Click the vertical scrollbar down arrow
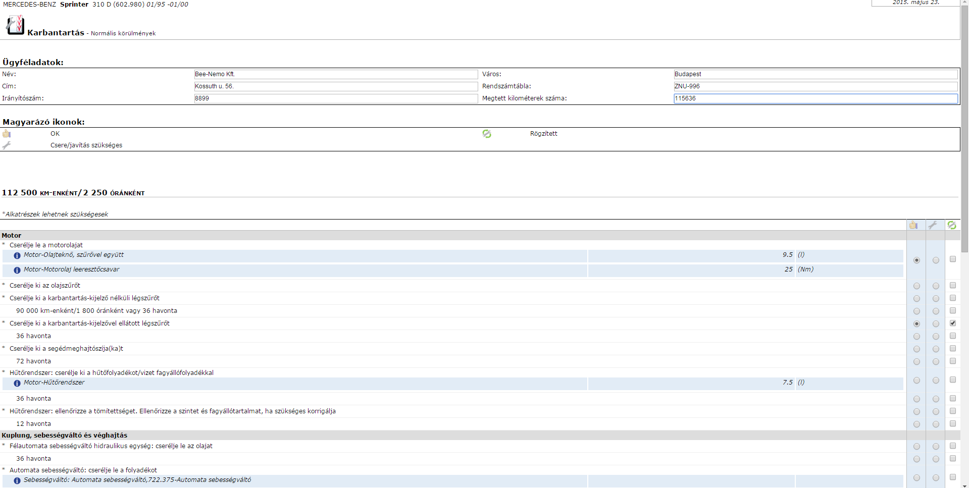Image resolution: width=969 pixels, height=488 pixels. 964,484
